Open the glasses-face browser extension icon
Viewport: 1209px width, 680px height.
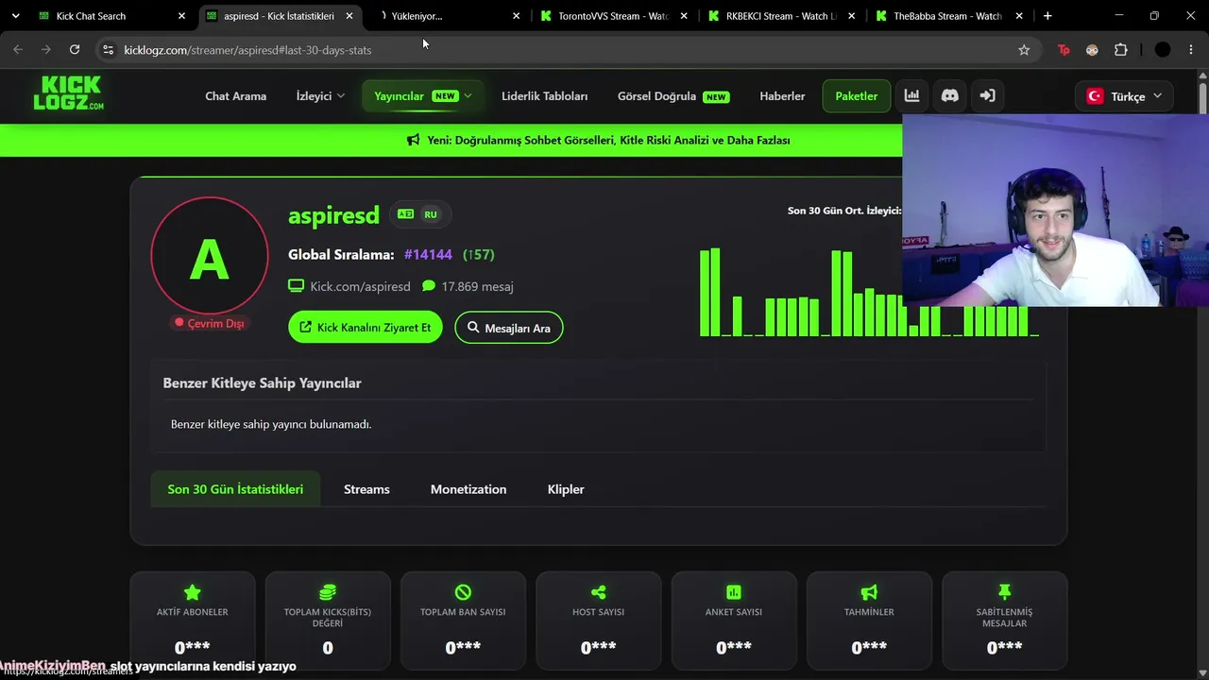pyautogui.click(x=1092, y=50)
